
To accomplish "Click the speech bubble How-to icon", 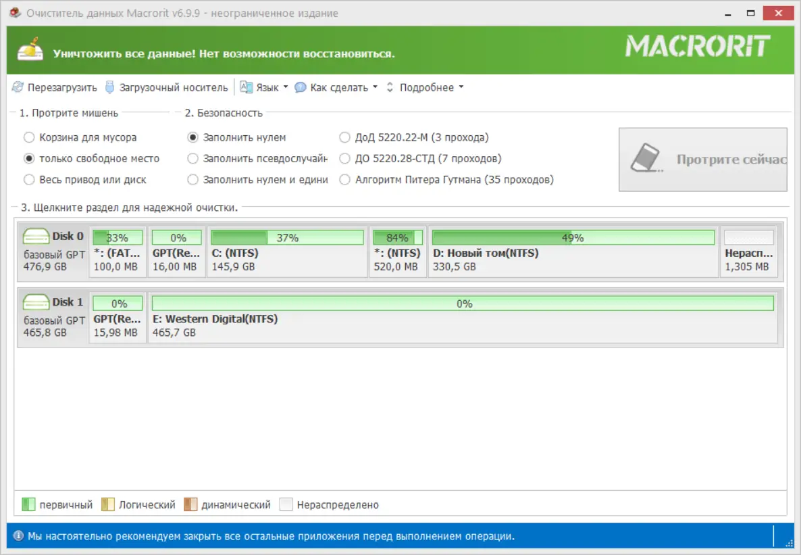I will 301,87.
